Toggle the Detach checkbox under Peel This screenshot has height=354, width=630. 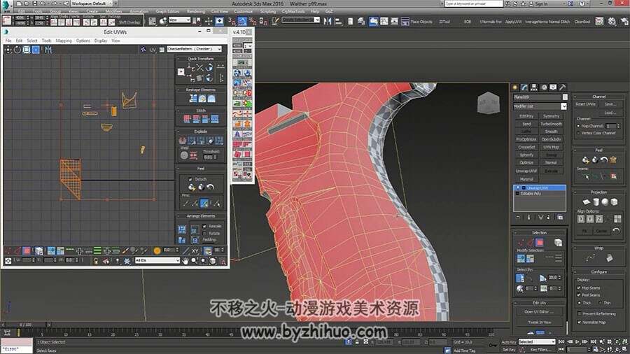[x=190, y=179]
